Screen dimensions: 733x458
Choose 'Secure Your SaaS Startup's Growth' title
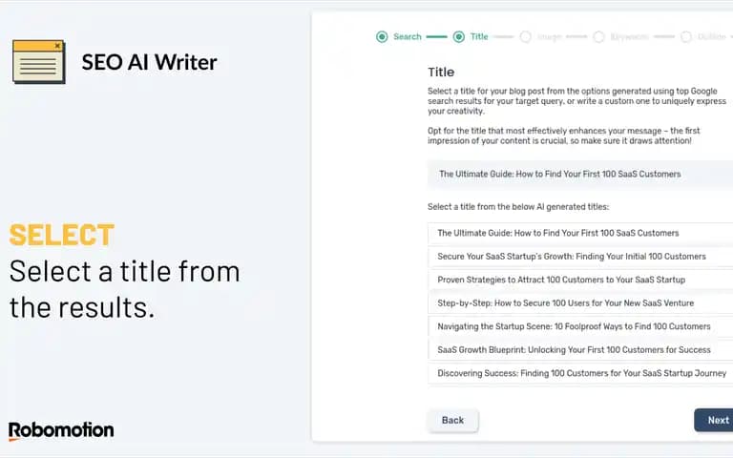coord(580,257)
